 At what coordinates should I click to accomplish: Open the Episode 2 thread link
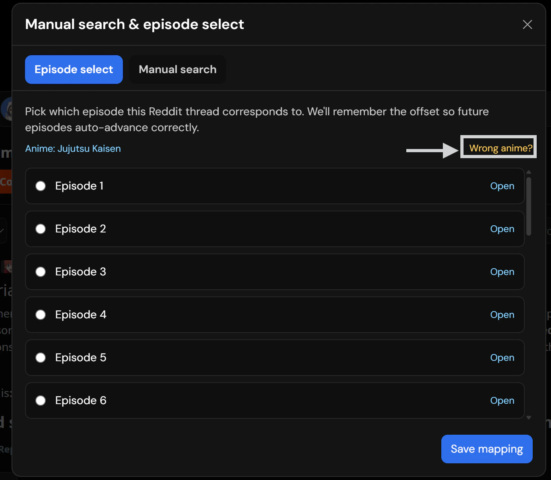(502, 229)
